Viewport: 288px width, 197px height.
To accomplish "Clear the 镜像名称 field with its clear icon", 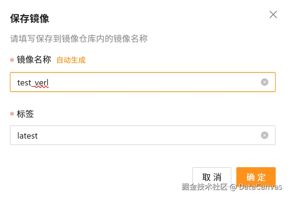I will pyautogui.click(x=265, y=82).
